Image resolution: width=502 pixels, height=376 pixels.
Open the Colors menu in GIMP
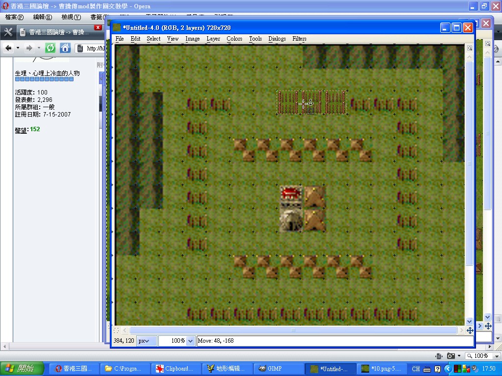pyautogui.click(x=234, y=39)
